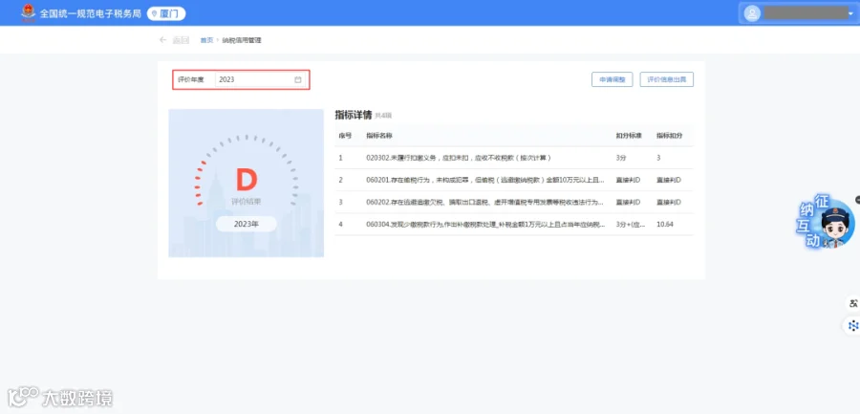Select 纳税信用管理 breadcrumb item
The image size is (860, 414).
pos(242,40)
